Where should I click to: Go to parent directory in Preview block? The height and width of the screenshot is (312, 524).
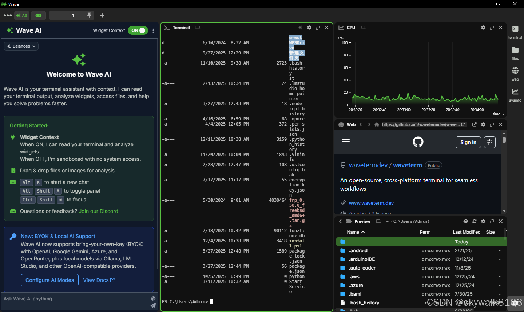341,221
